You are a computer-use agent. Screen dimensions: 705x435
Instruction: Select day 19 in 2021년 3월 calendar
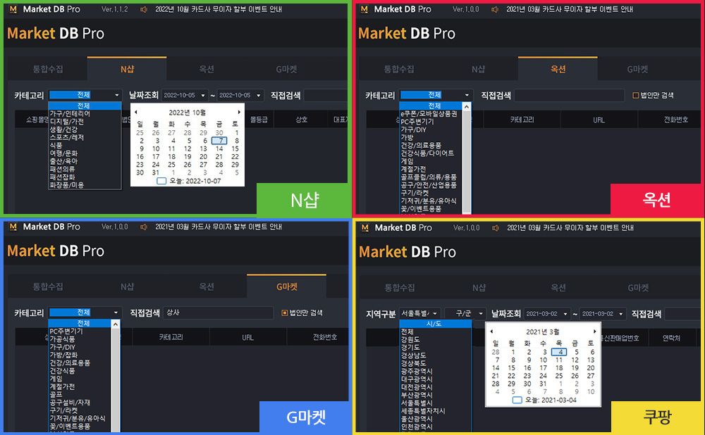coord(575,368)
